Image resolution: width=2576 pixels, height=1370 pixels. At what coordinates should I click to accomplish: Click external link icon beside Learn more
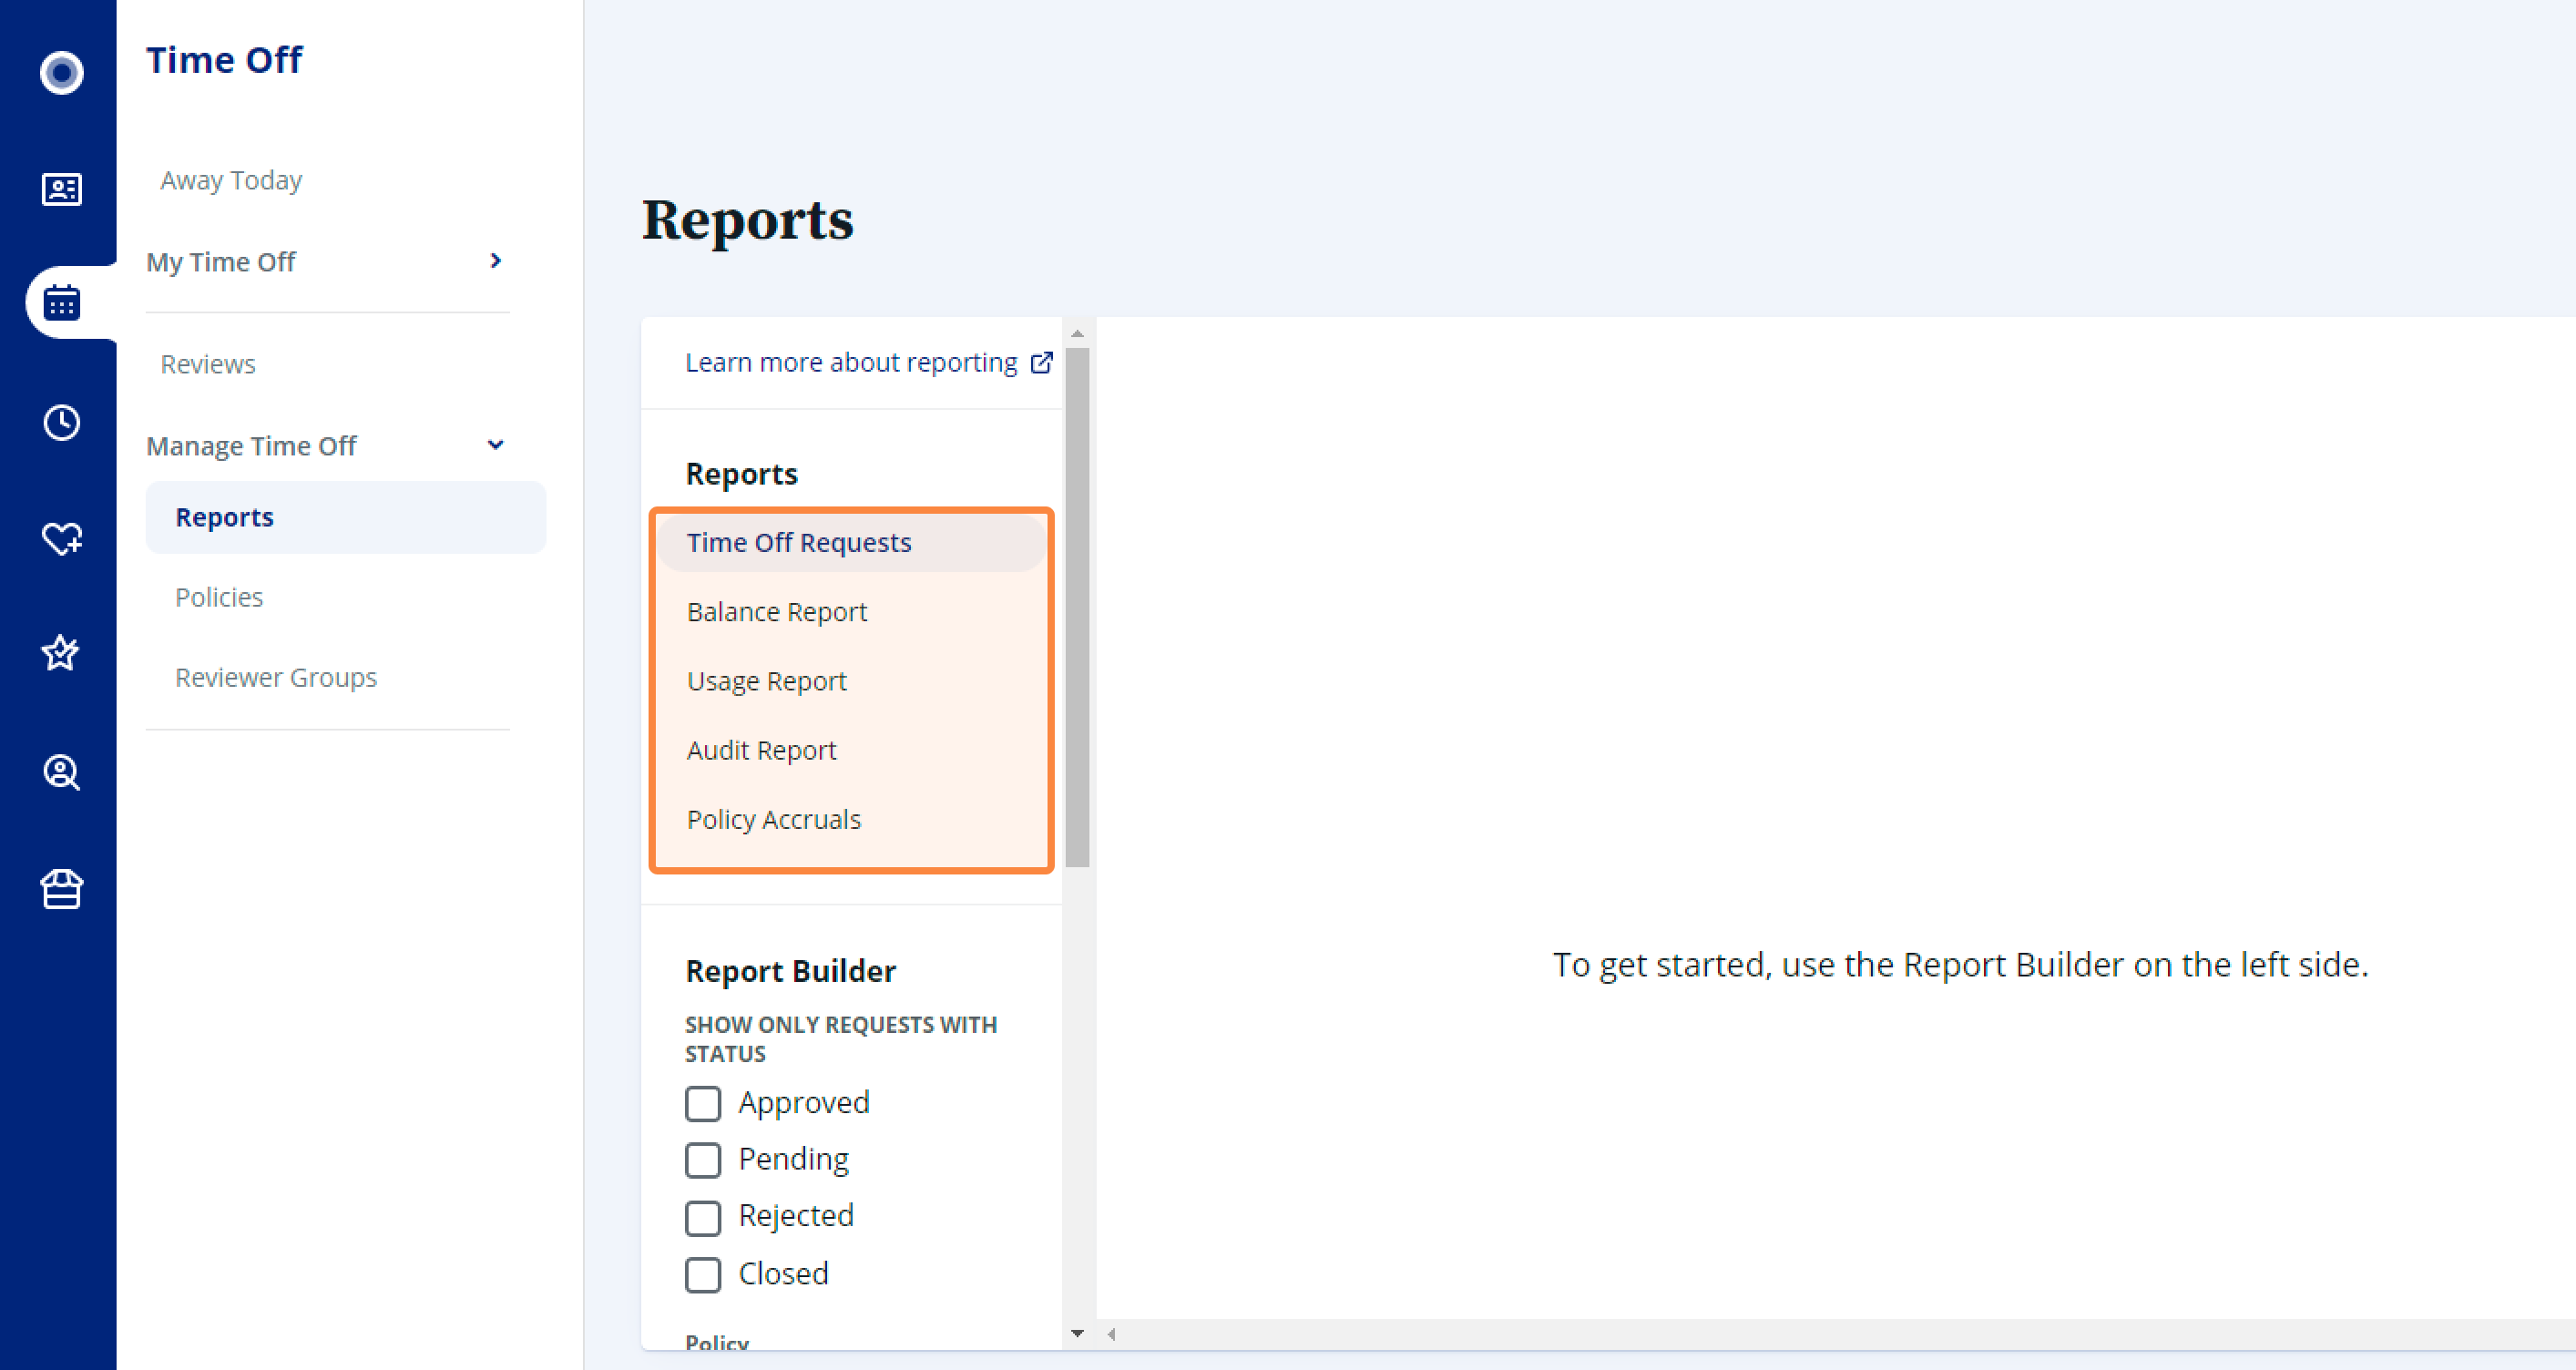coord(1041,362)
